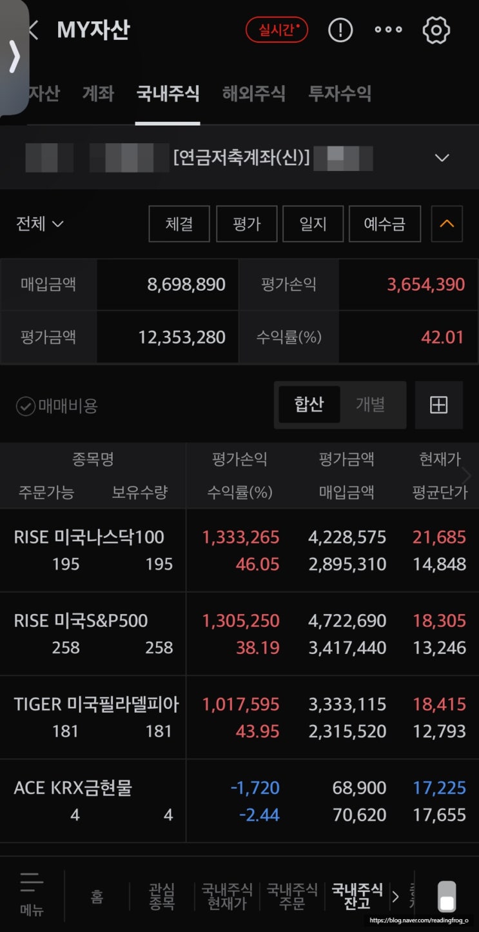
Task: Go back using the top-left arrow
Action: pyautogui.click(x=34, y=30)
